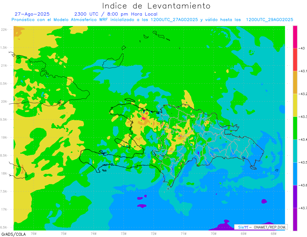Click the '7.5N' latitude label
This screenshot has height=237, width=307.
[x=3, y=191]
